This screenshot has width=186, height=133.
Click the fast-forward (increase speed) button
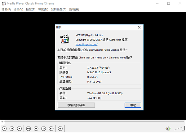[x=43, y=128]
